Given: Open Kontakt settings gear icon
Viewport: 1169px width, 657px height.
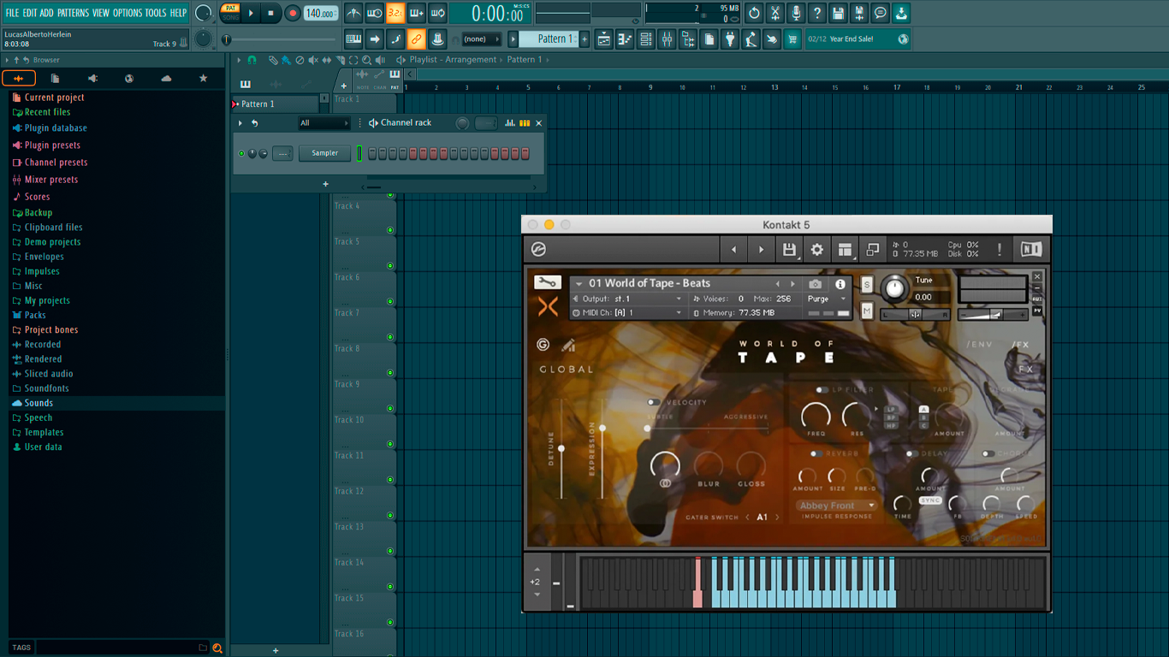Looking at the screenshot, I should (x=817, y=250).
